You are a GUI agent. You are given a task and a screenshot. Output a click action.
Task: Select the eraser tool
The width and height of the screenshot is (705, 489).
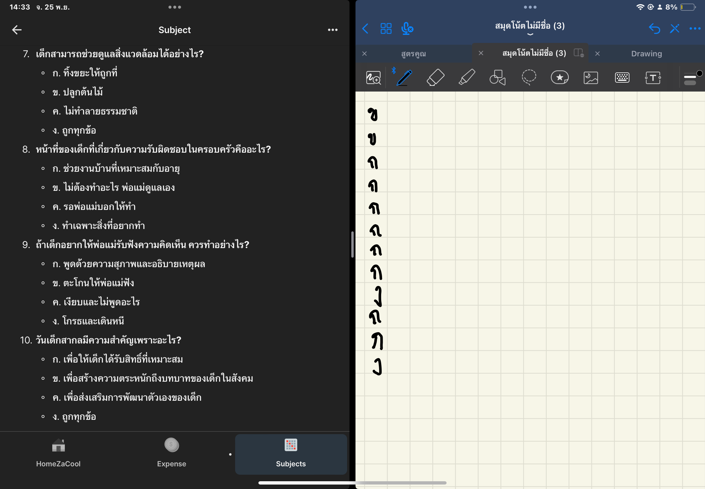[x=436, y=78]
